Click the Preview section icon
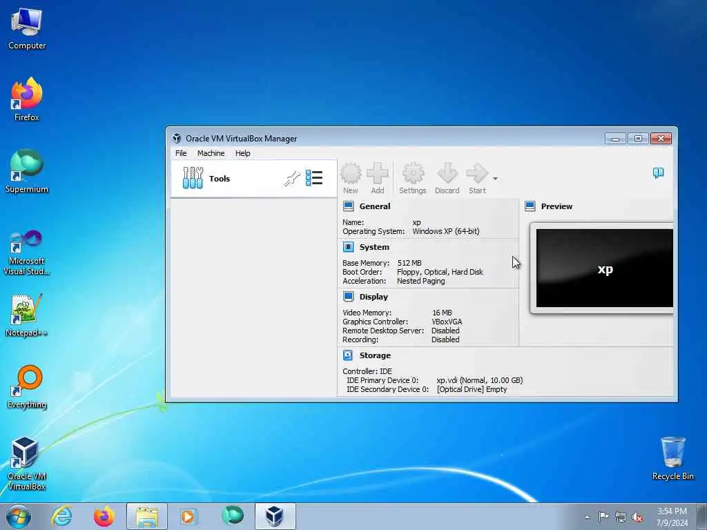The image size is (707, 530). click(530, 206)
